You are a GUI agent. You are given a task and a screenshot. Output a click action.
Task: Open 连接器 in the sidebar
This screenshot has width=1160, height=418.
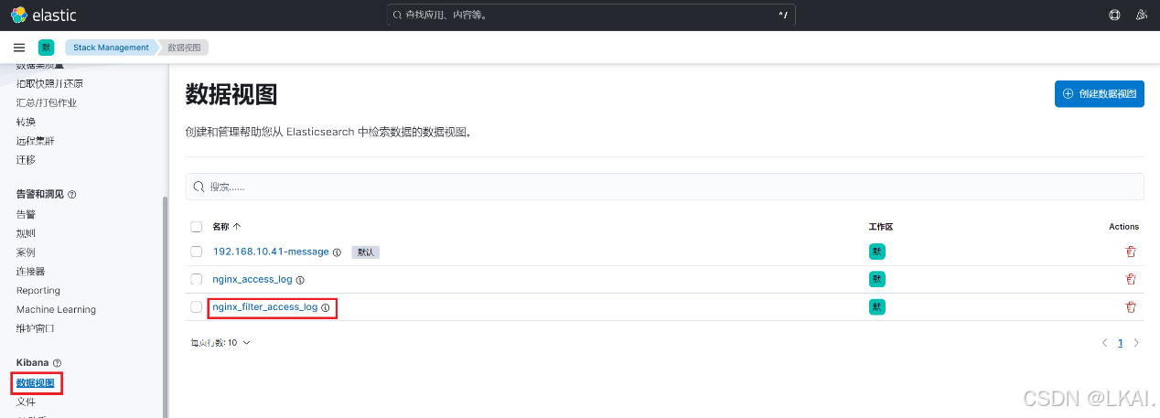click(x=30, y=272)
